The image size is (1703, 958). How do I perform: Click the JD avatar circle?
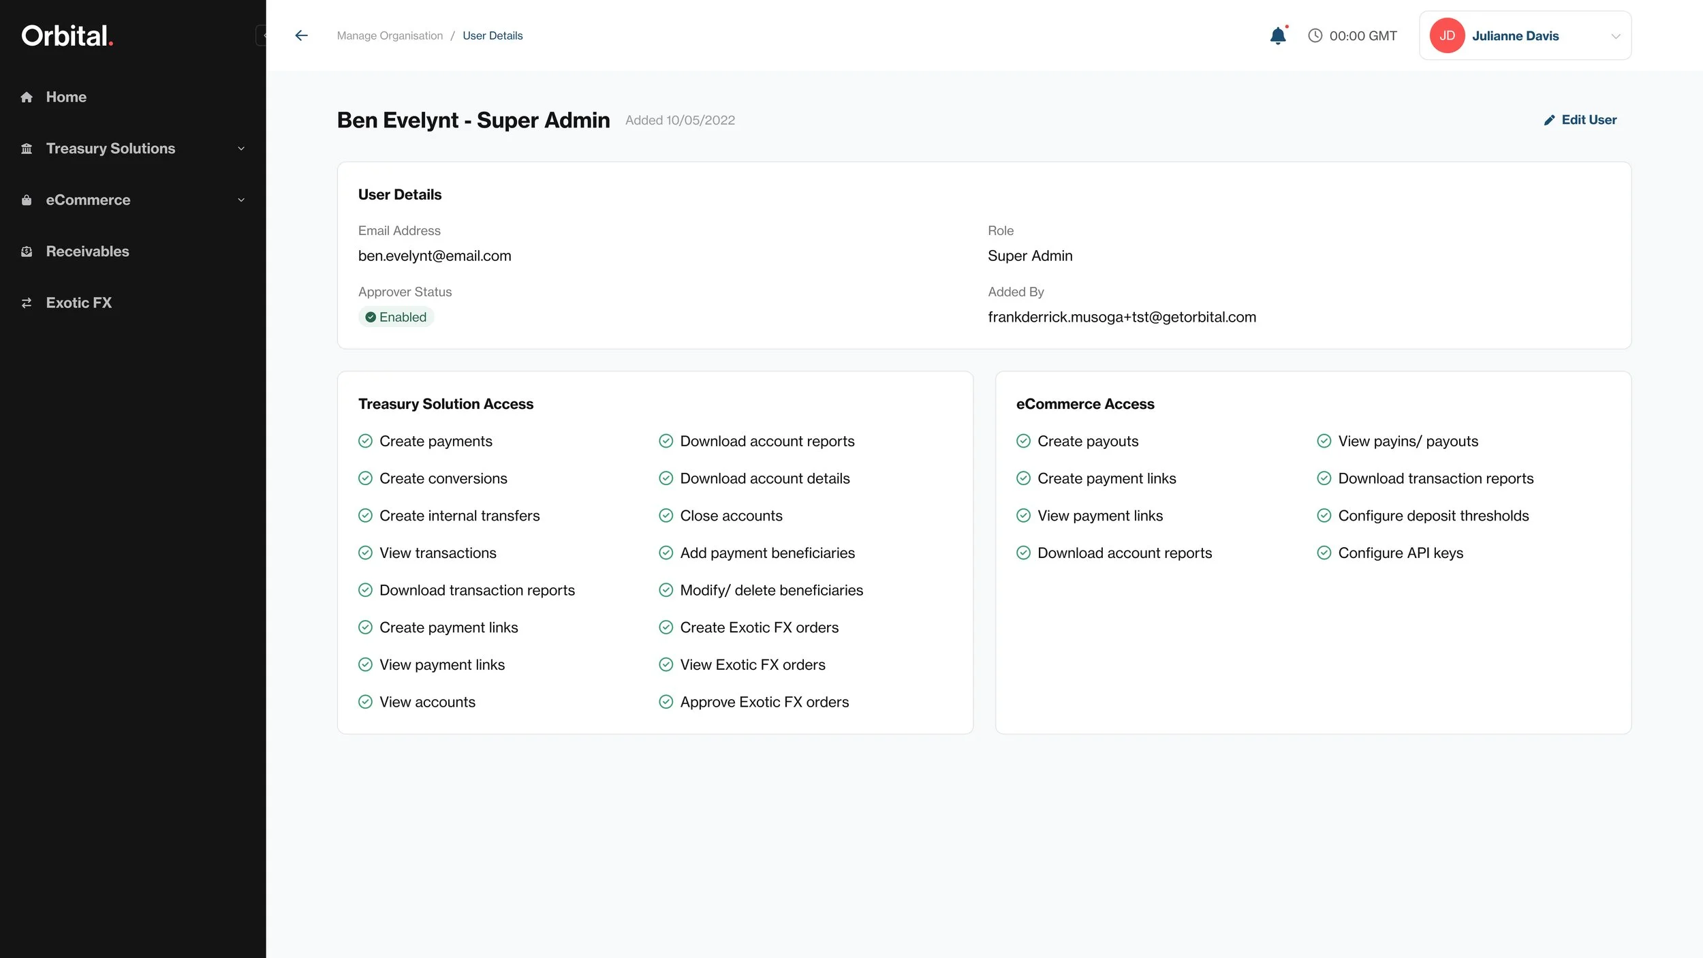1447,35
